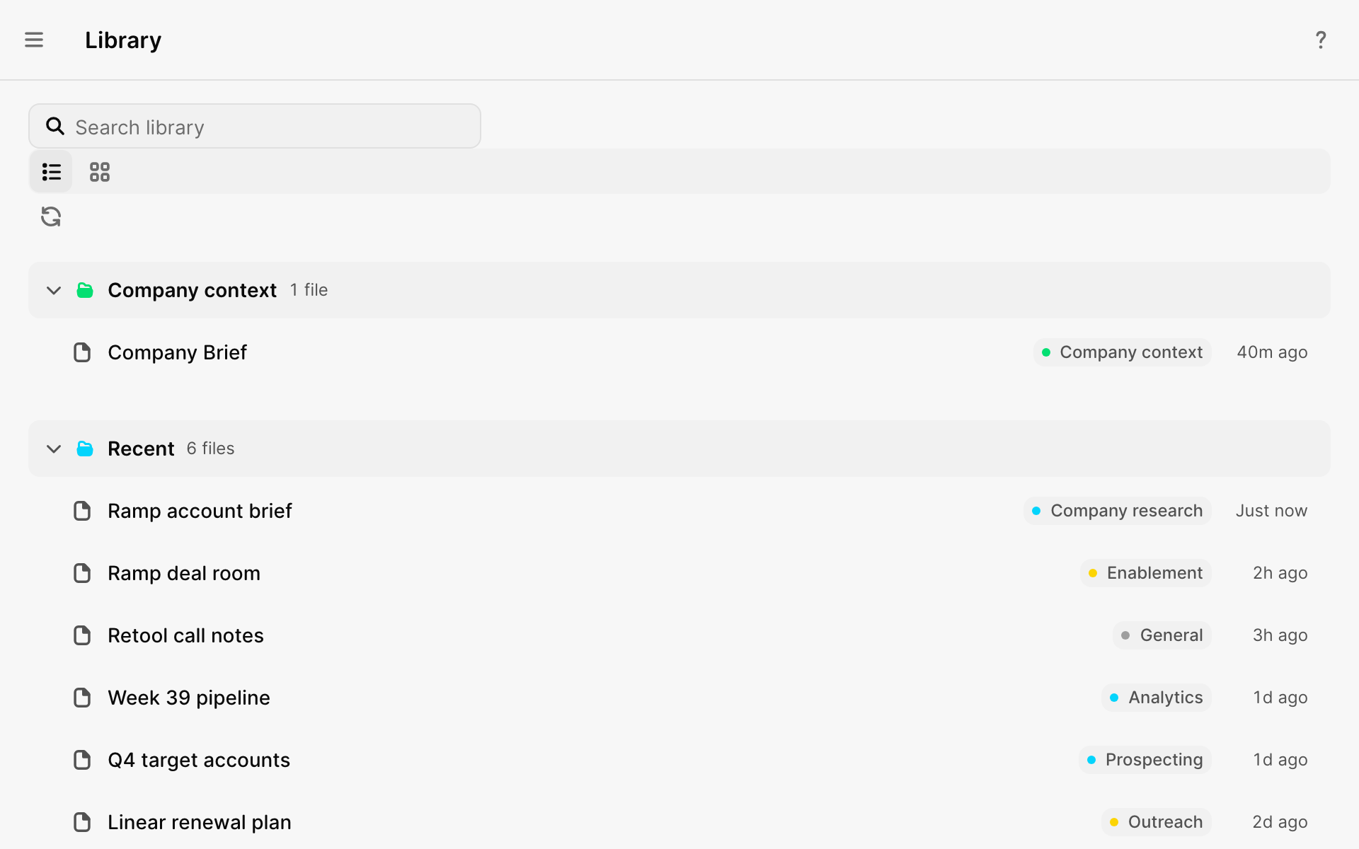Click the Library page title
The image size is (1359, 849).
click(x=123, y=40)
